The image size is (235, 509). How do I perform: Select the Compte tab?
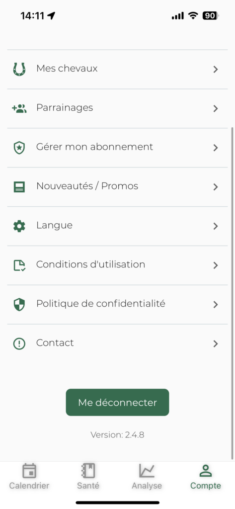click(206, 476)
